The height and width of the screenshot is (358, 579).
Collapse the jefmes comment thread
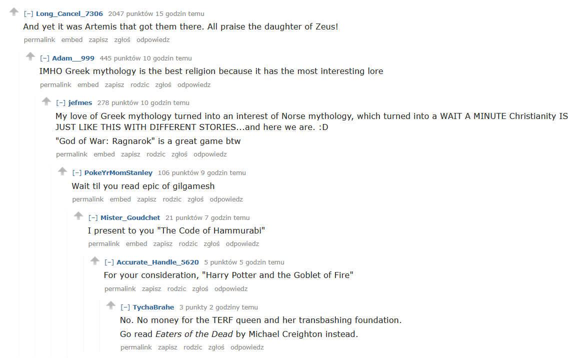[61, 103]
